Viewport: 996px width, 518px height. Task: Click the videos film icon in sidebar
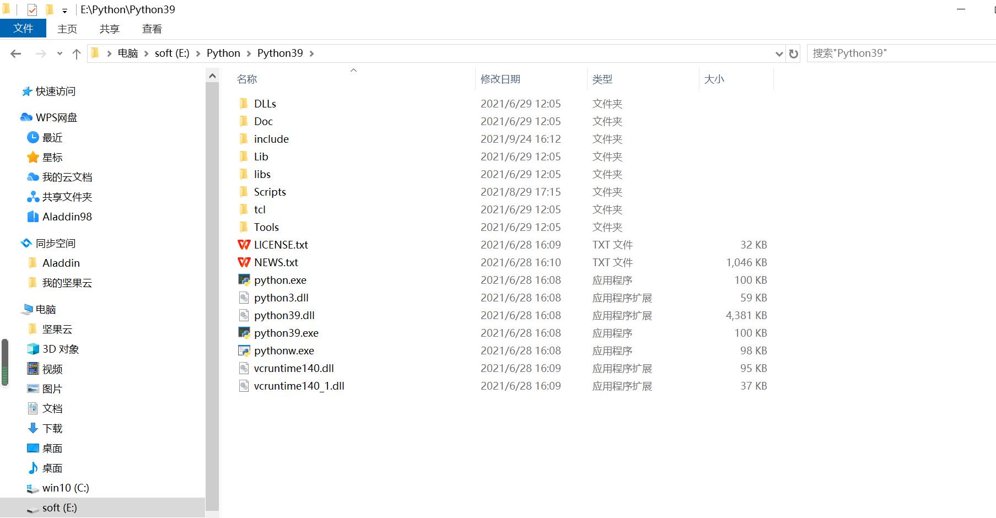click(x=33, y=369)
